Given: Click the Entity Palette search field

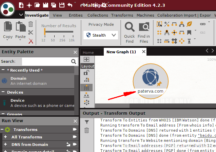Looking at the screenshot, I should [x=46, y=61].
